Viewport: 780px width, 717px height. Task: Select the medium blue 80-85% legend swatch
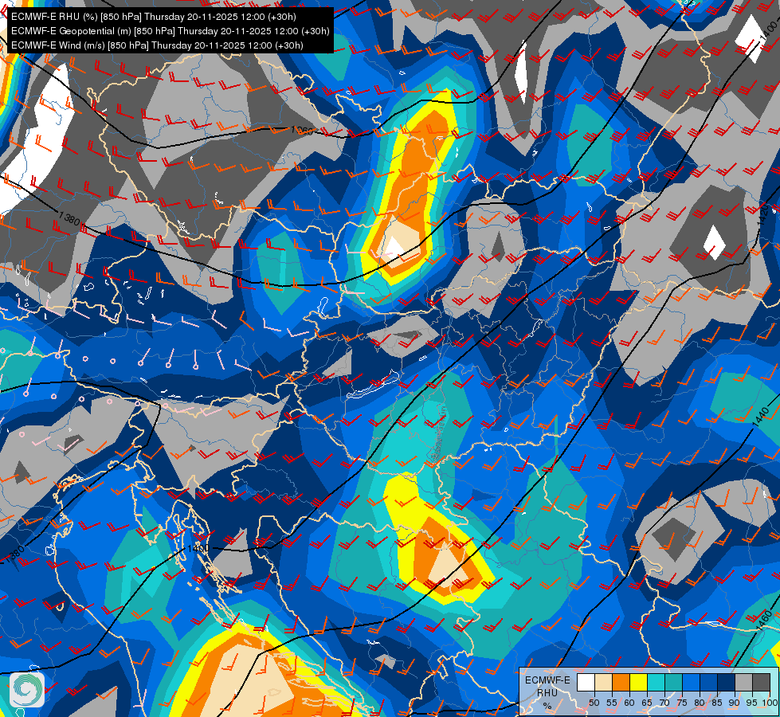point(709,682)
